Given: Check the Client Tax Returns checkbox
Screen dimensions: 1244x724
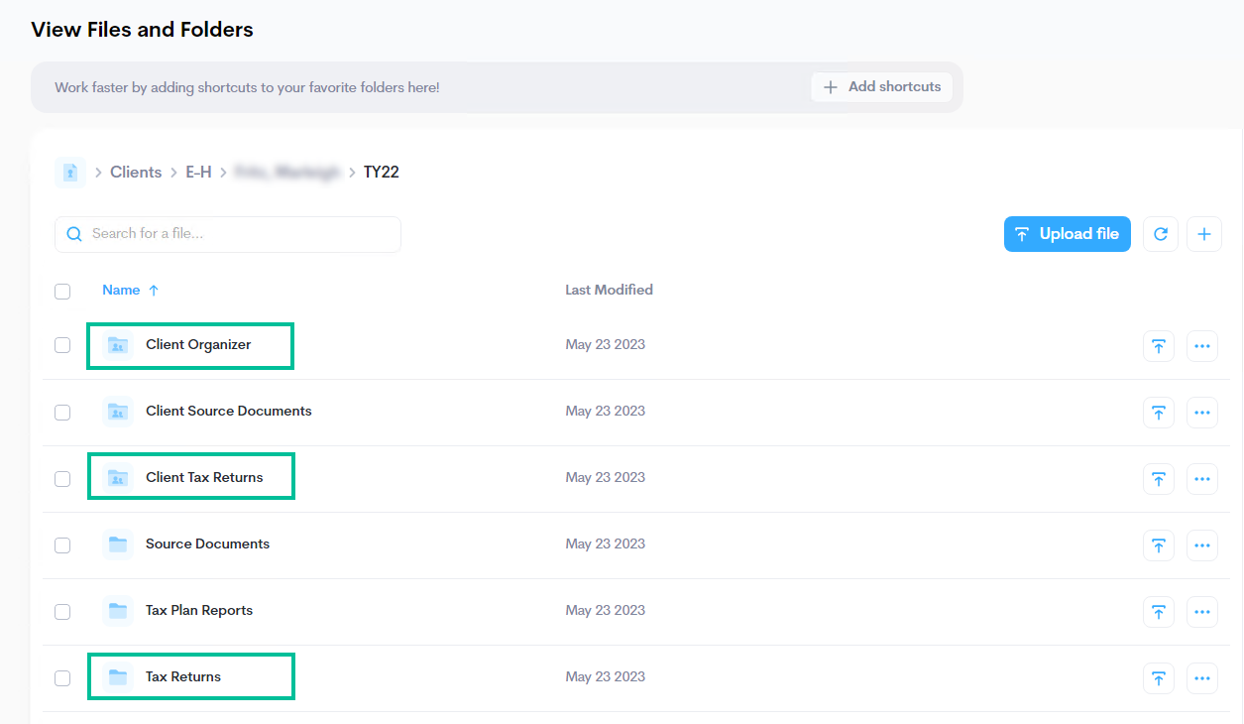Looking at the screenshot, I should tap(62, 478).
